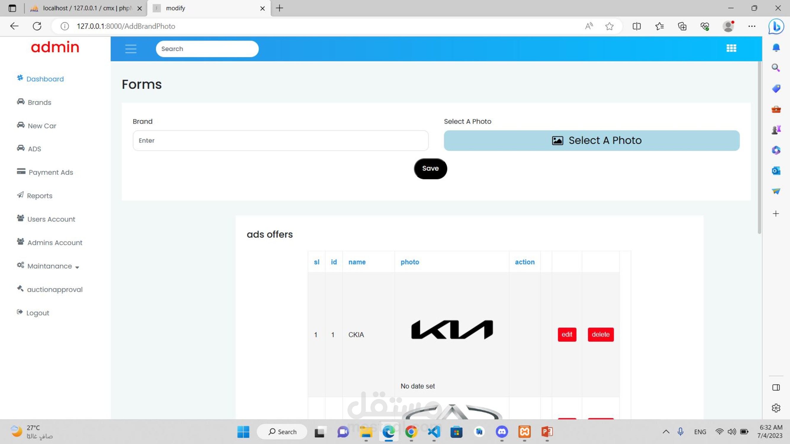Image resolution: width=790 pixels, height=444 pixels.
Task: Add page to favorites star icon
Action: (609, 26)
